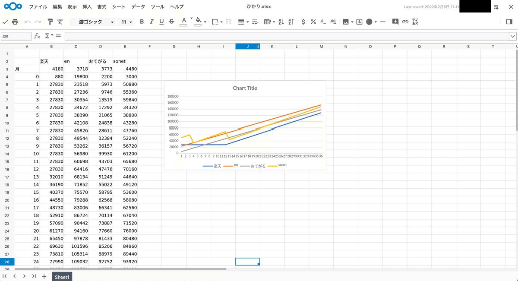Activate the clone formatting paintbrush
This screenshot has width=518, height=281.
coord(50,22)
